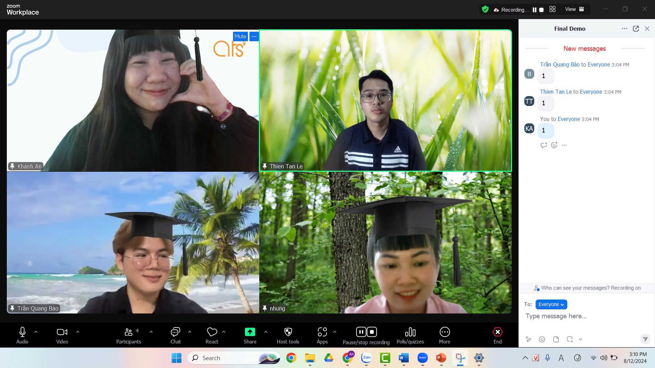Screen dimensions: 655x368
Task: Expand share options arrow beside Share
Action: tap(266, 332)
